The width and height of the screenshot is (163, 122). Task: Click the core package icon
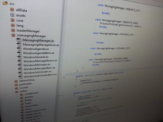(12, 20)
